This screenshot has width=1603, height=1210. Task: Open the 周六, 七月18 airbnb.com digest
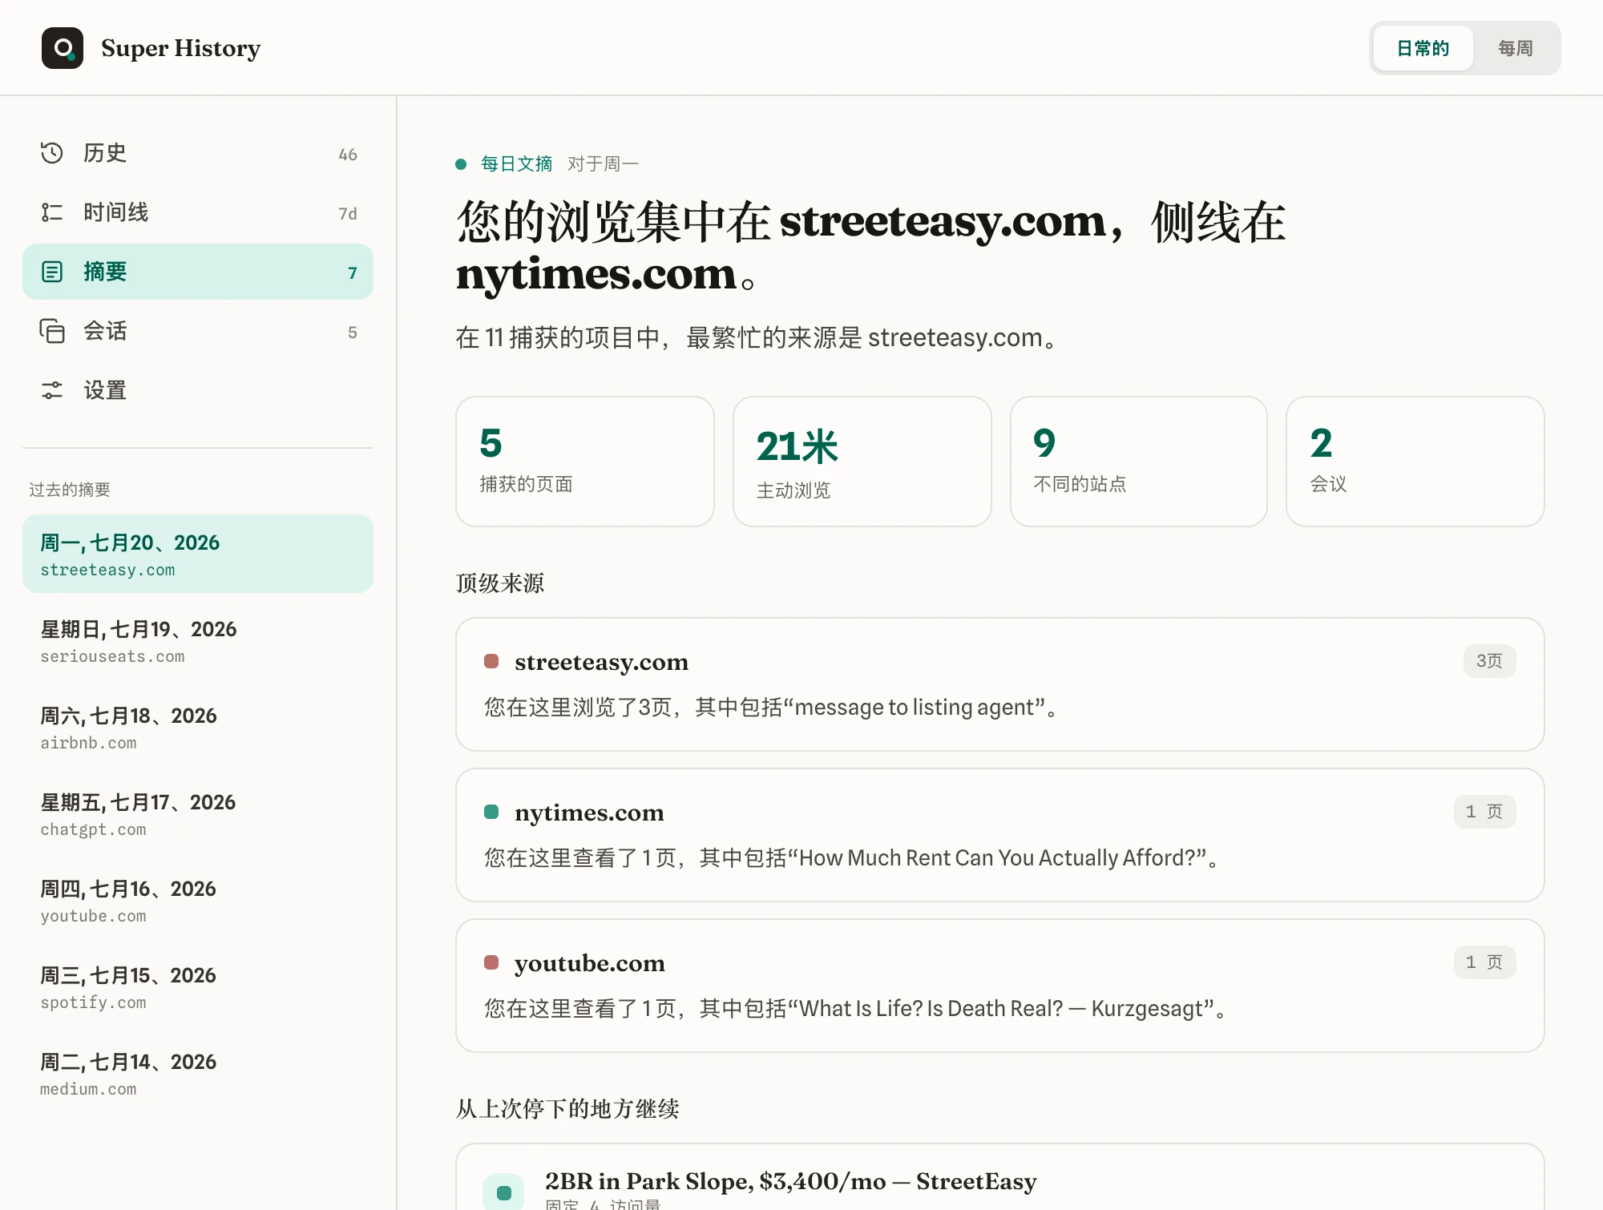(198, 728)
